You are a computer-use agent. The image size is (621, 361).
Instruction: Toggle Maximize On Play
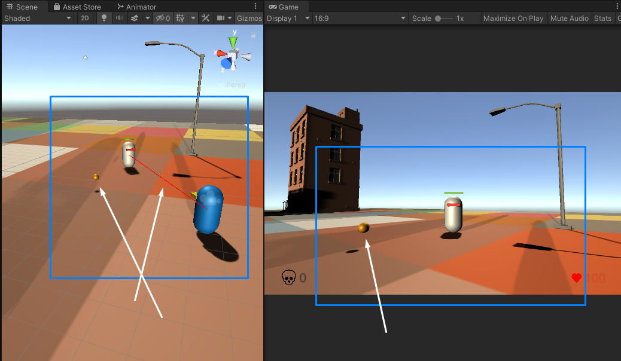tap(513, 18)
